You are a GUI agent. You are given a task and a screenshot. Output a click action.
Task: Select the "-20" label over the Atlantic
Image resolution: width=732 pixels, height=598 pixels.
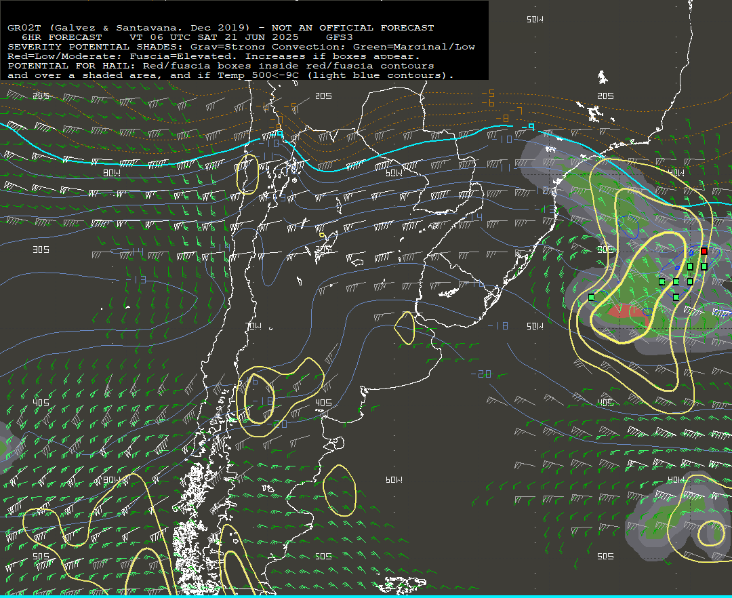(x=481, y=374)
